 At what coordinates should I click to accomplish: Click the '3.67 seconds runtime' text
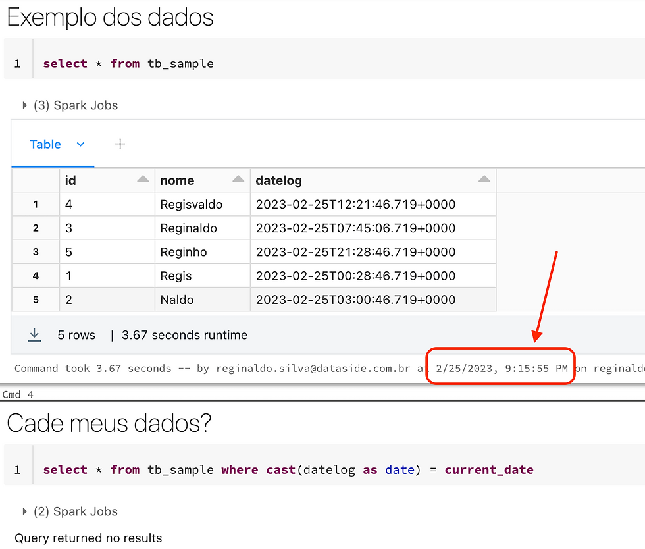point(185,335)
